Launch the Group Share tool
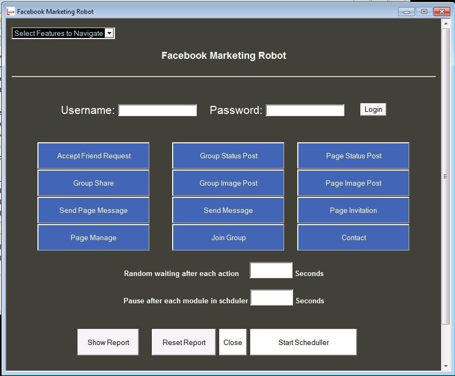 tap(93, 183)
